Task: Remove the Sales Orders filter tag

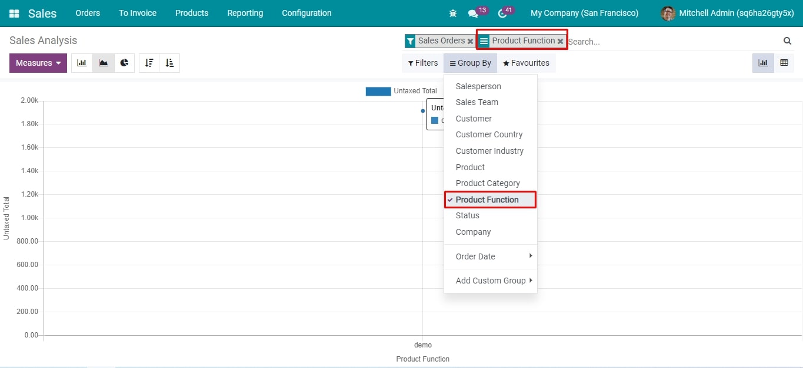Action: (x=470, y=41)
